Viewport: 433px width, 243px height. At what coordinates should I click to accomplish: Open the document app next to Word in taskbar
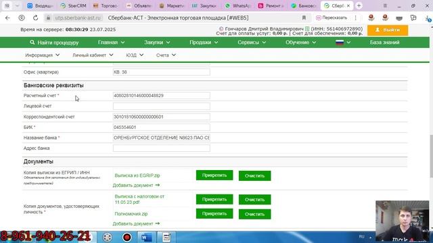click(x=166, y=237)
